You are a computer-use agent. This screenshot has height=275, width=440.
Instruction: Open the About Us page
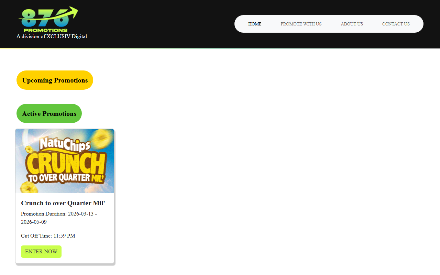[352, 24]
